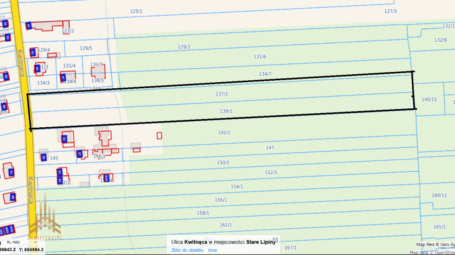Click house number 80 marker
This screenshot has width=455, height=255.
(x=12, y=197)
